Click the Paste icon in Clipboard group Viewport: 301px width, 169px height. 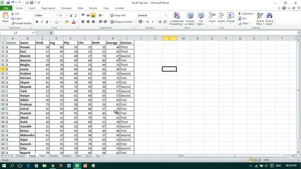coord(5,15)
